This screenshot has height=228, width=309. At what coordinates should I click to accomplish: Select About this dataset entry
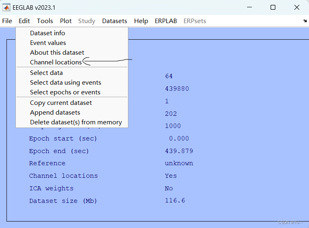click(72, 52)
